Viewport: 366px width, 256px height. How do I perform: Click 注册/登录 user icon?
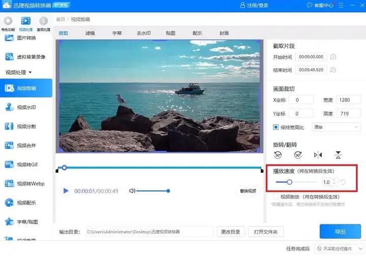[242, 5]
